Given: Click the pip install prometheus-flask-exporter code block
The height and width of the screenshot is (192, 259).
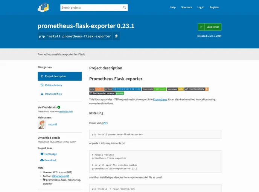Looking at the screenshot, I should [x=155, y=134].
